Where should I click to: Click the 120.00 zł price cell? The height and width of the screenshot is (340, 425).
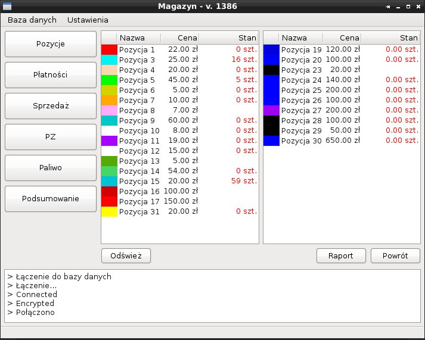point(343,49)
